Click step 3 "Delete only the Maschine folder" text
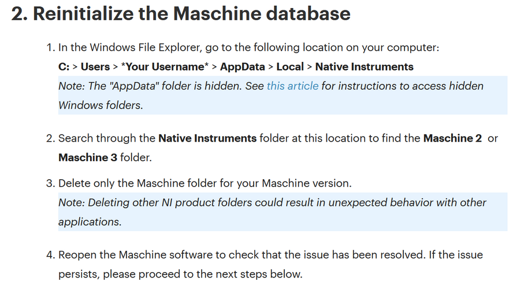The width and height of the screenshot is (524, 289). click(x=205, y=183)
